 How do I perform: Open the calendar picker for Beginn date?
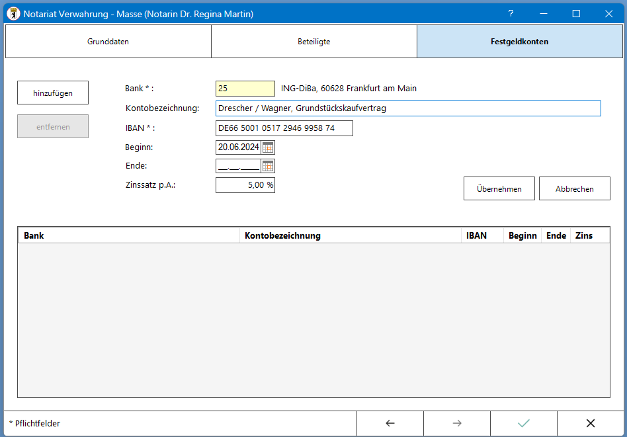(268, 147)
